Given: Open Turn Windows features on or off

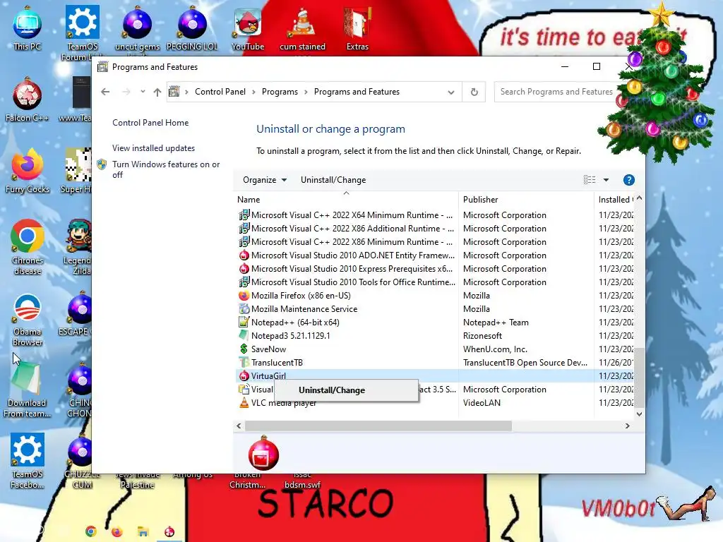Looking at the screenshot, I should (x=166, y=169).
